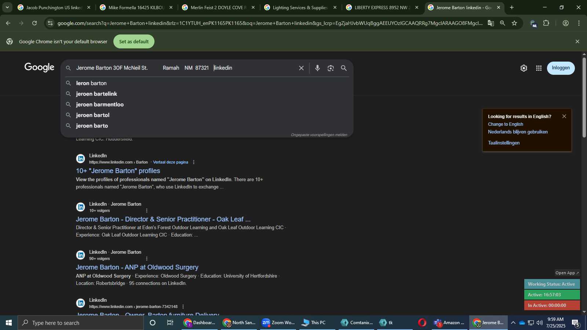Open more options for Oak Leaf result
Viewport: 587px width, 330px height.
[x=147, y=210]
